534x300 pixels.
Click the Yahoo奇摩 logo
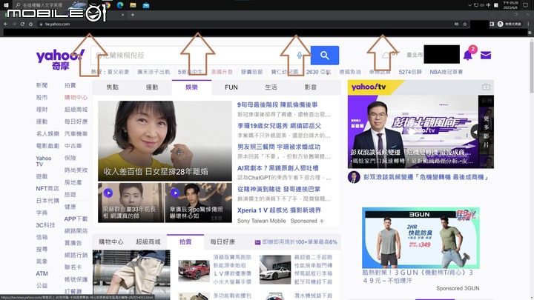[x=60, y=59]
